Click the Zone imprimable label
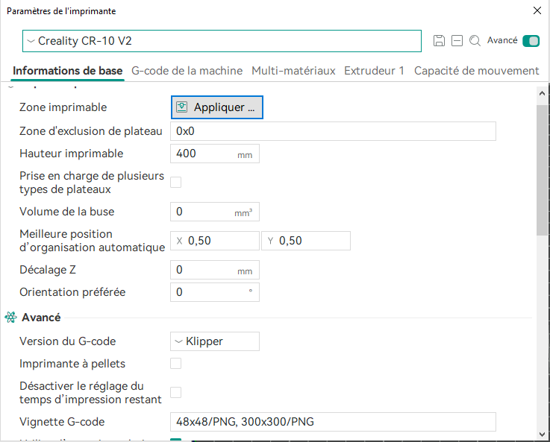This screenshot has width=550, height=442. click(x=63, y=107)
